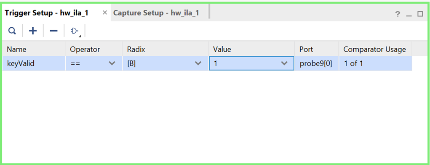Open the Value dropdown arrow
The image size is (430, 165).
point(284,63)
